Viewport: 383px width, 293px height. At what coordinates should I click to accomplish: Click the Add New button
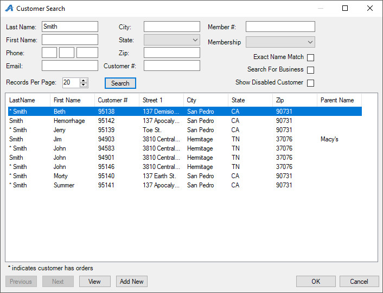pos(132,282)
